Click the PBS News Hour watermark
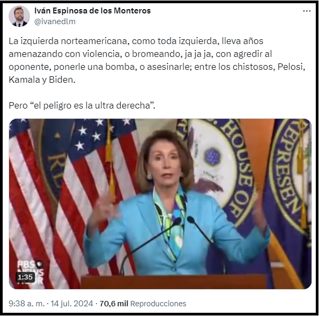 pos(31,272)
